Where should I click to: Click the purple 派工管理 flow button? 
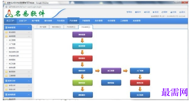(x=111, y=71)
